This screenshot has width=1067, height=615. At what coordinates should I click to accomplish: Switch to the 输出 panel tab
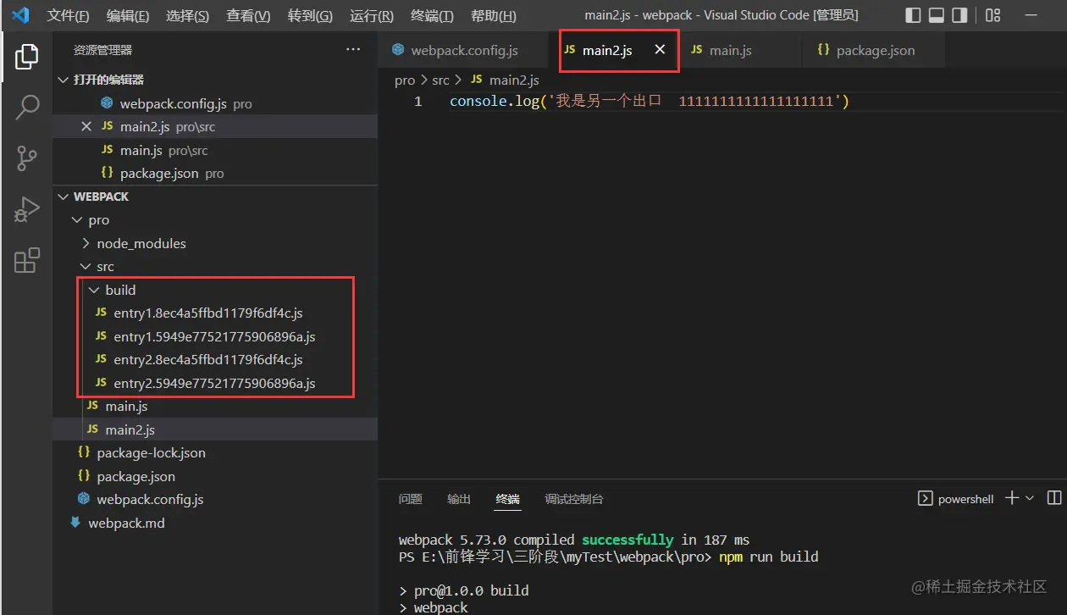tap(459, 499)
